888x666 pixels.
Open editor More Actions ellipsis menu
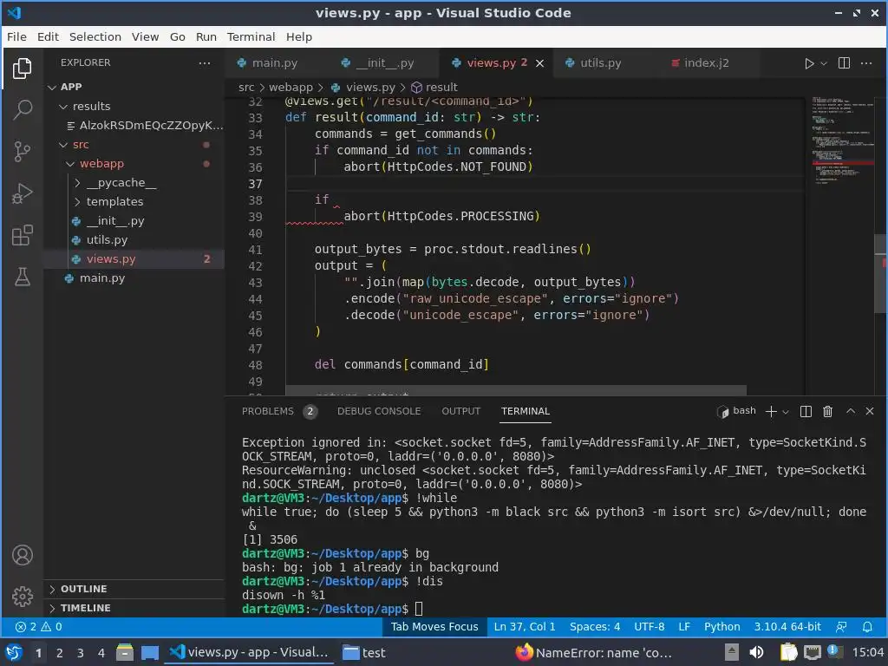(866, 62)
